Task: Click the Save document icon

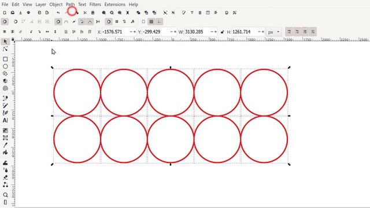Action: tap(21, 13)
